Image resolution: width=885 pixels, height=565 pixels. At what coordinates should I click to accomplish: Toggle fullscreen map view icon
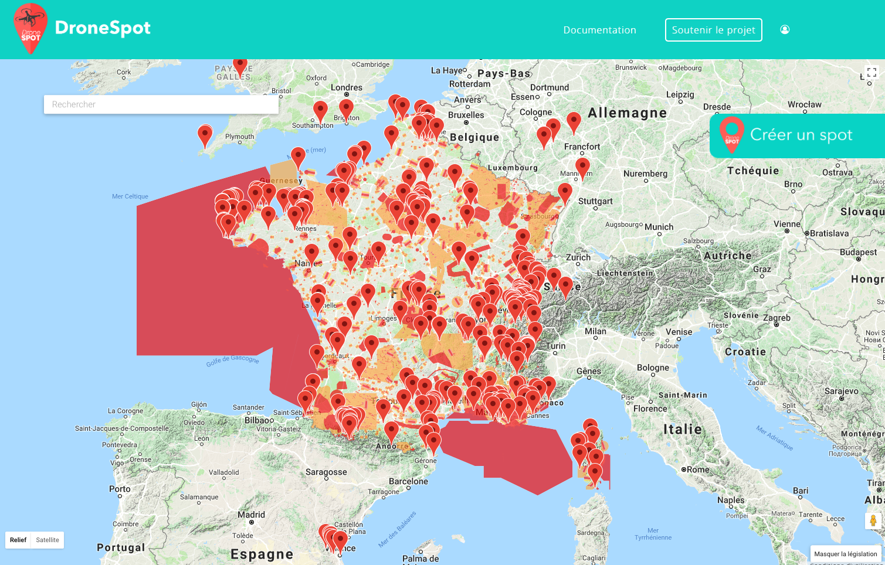pos(872,73)
